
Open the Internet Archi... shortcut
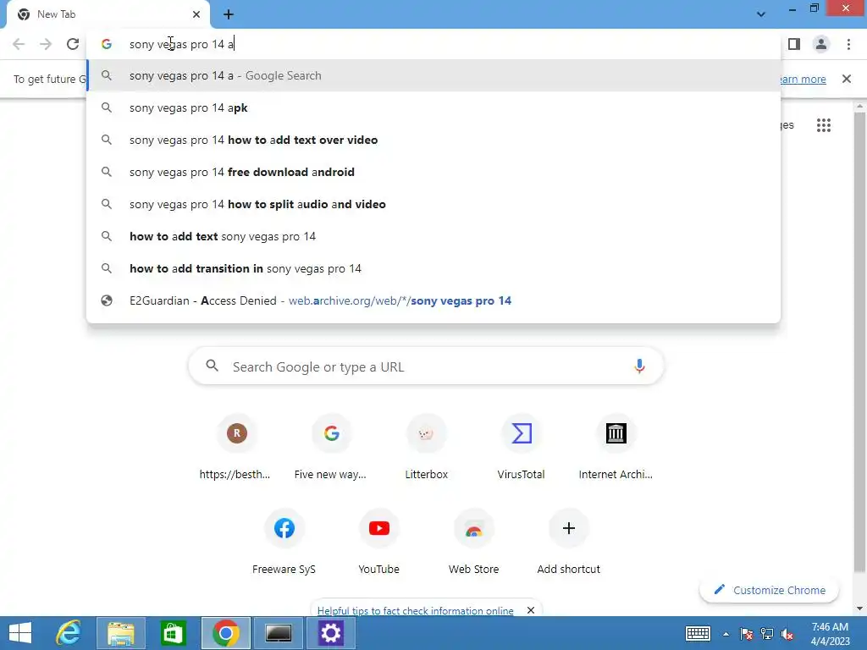click(x=616, y=447)
